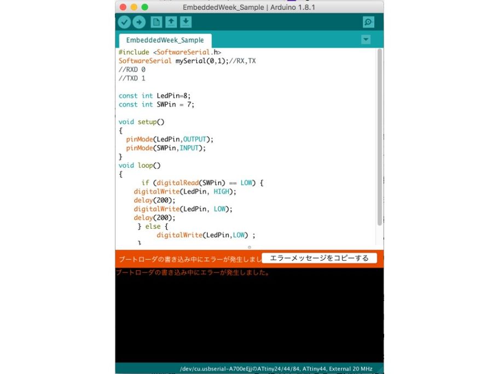Click the digitalWrite(LedPin, HIGH) line
The height and width of the screenshot is (374, 499).
[x=185, y=191]
